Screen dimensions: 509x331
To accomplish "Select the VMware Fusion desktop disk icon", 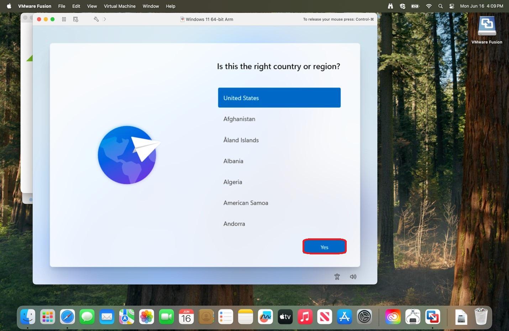I will [x=487, y=26].
